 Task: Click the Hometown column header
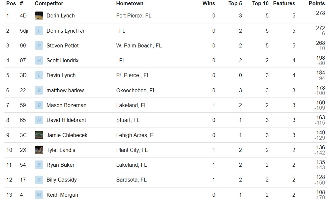[130, 3]
